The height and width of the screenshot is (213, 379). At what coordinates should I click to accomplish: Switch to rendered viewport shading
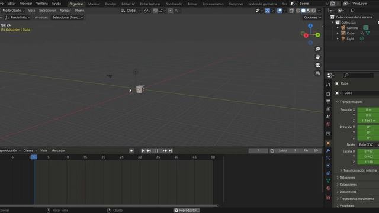[313, 11]
